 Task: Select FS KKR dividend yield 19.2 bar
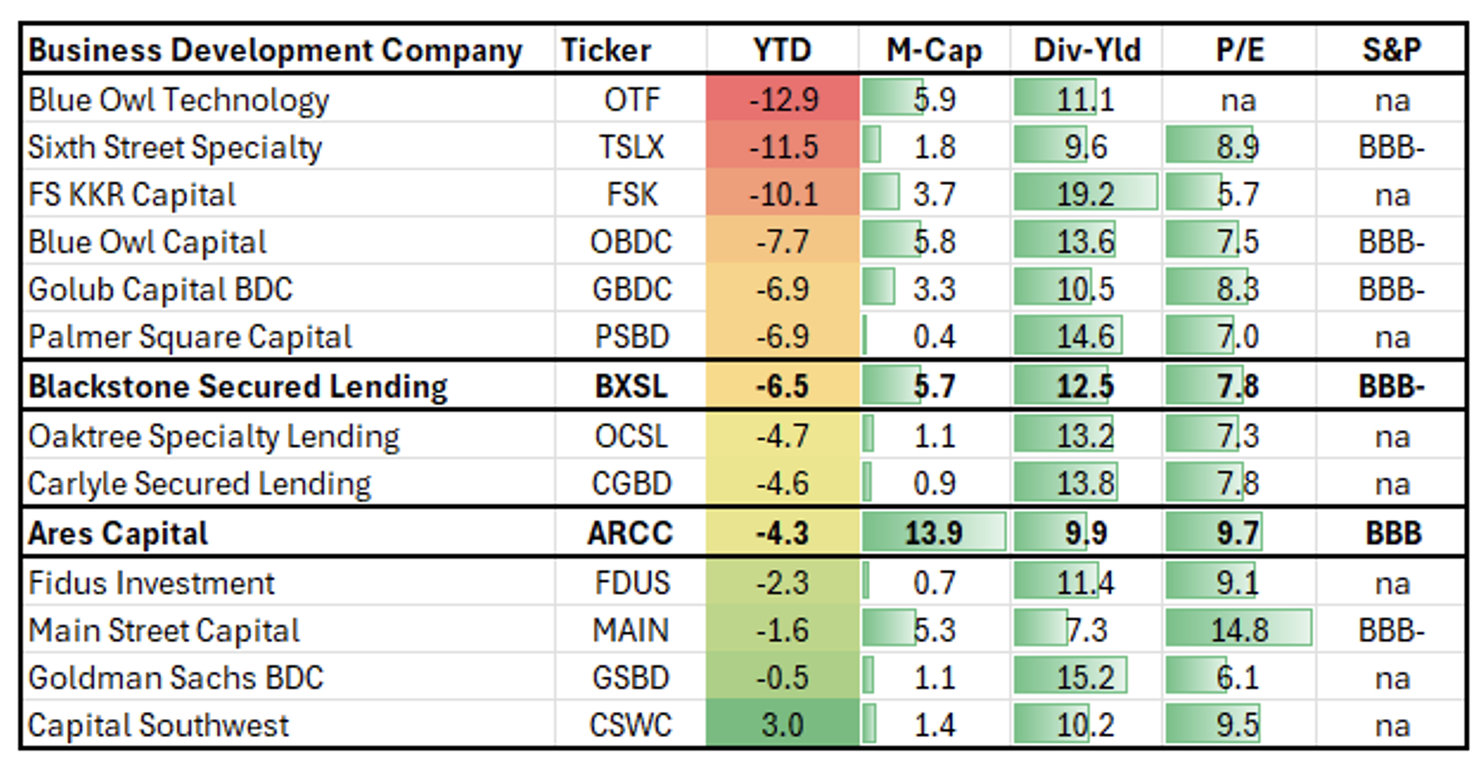click(1085, 194)
